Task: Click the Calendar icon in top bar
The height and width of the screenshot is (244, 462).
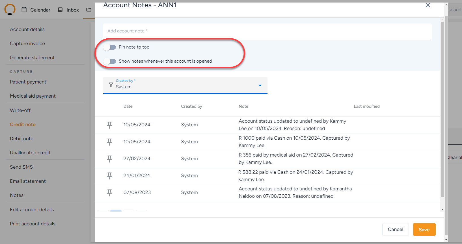Action: (24, 10)
